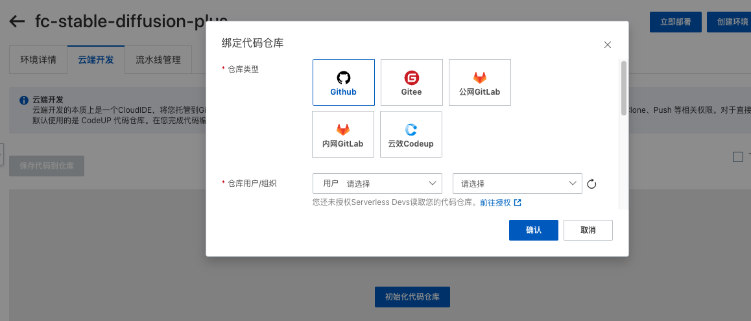
Task: Choose 公网GitLab as repository type
Action: pyautogui.click(x=479, y=82)
